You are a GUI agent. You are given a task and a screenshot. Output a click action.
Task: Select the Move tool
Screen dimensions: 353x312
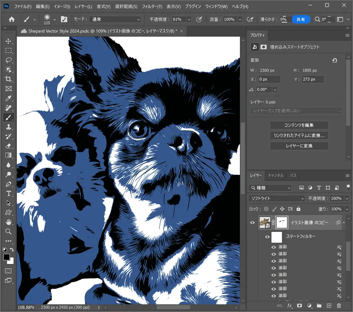pyautogui.click(x=8, y=41)
